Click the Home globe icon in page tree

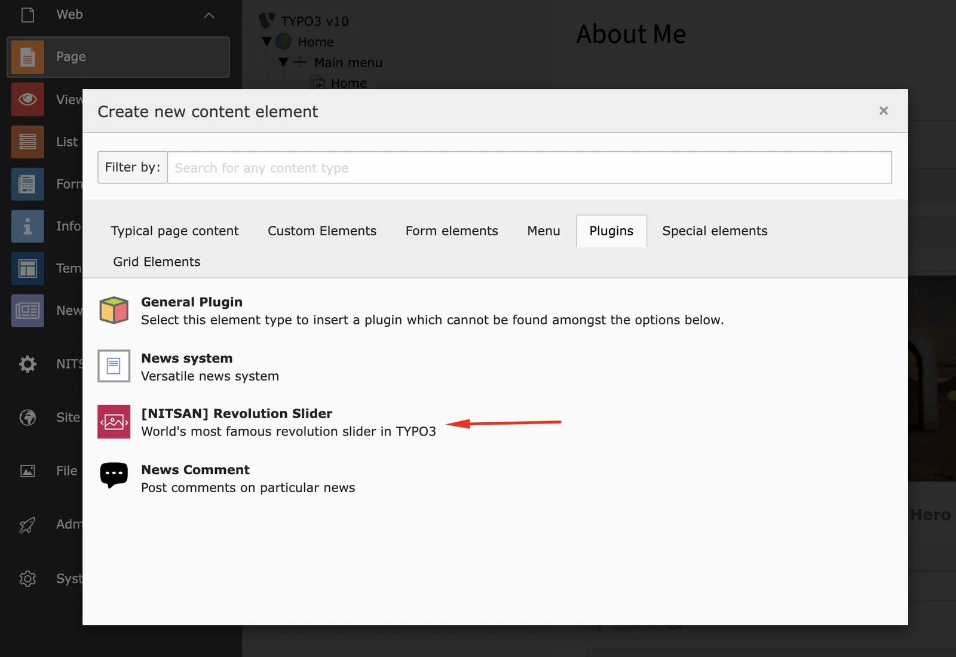point(284,42)
